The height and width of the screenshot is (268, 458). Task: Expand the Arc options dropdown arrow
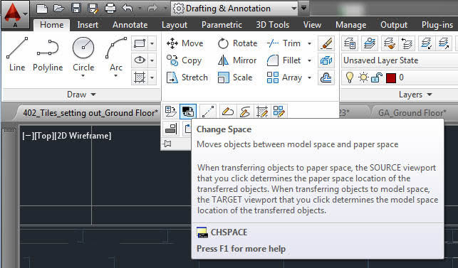(x=116, y=76)
